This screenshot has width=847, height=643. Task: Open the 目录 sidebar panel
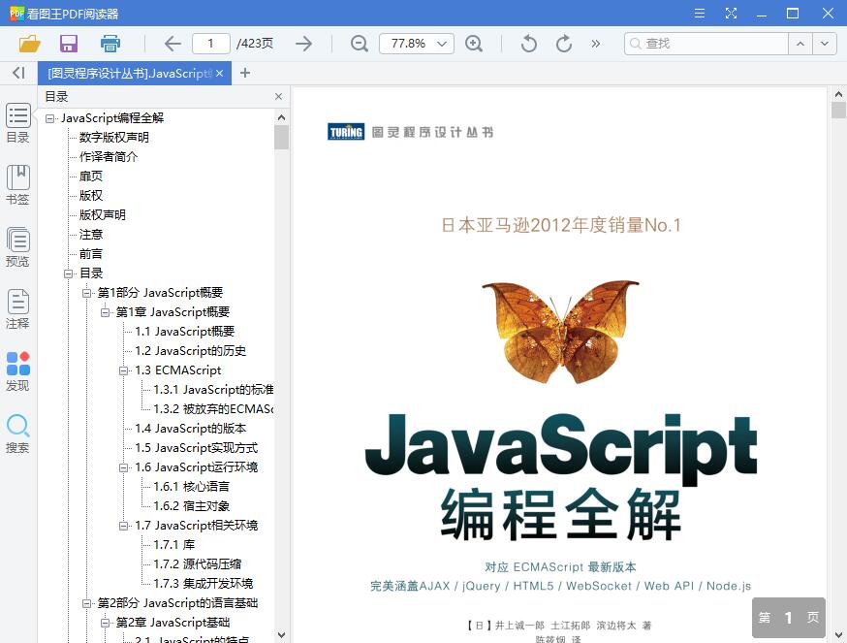(x=17, y=123)
